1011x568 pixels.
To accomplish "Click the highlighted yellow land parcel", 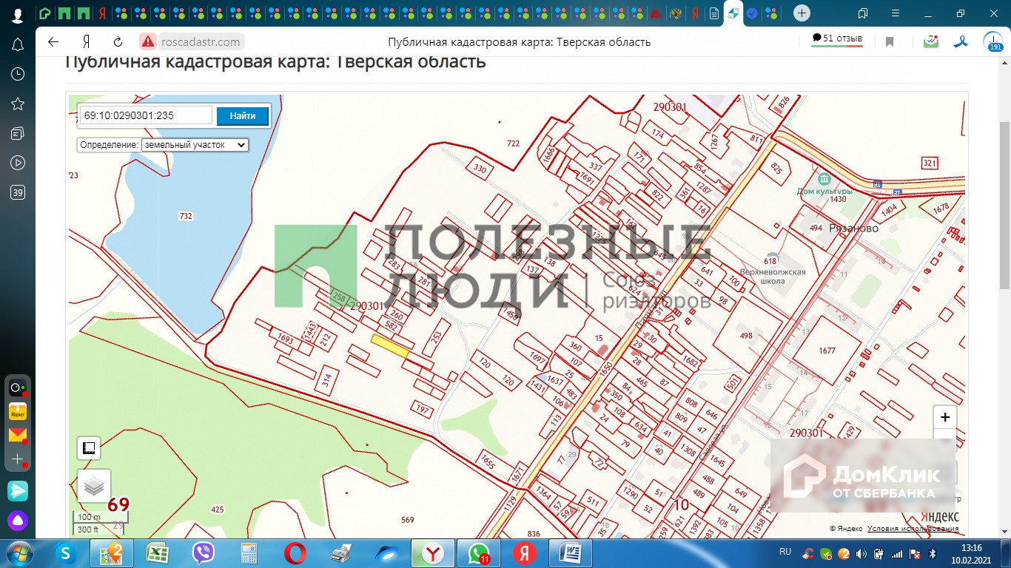I will pos(389,345).
